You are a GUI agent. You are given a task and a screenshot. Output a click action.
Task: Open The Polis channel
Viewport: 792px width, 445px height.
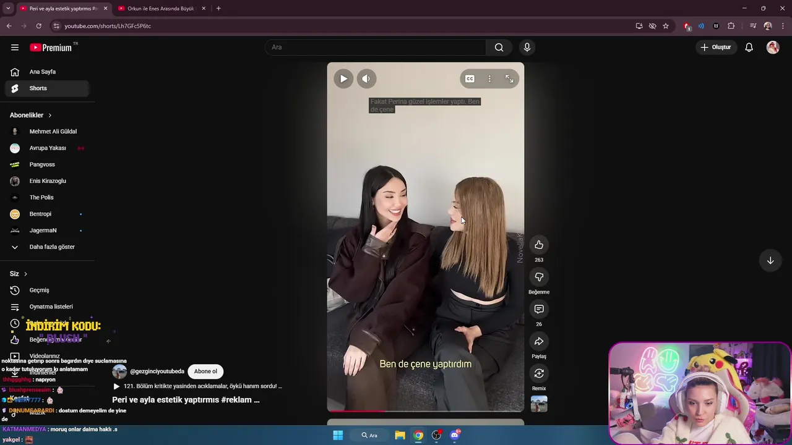pyautogui.click(x=47, y=197)
